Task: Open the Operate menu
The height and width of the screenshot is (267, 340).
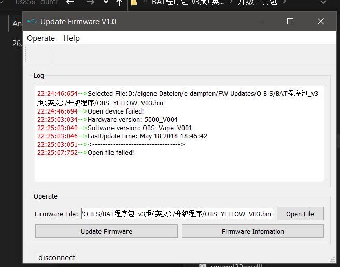Action: click(x=41, y=38)
